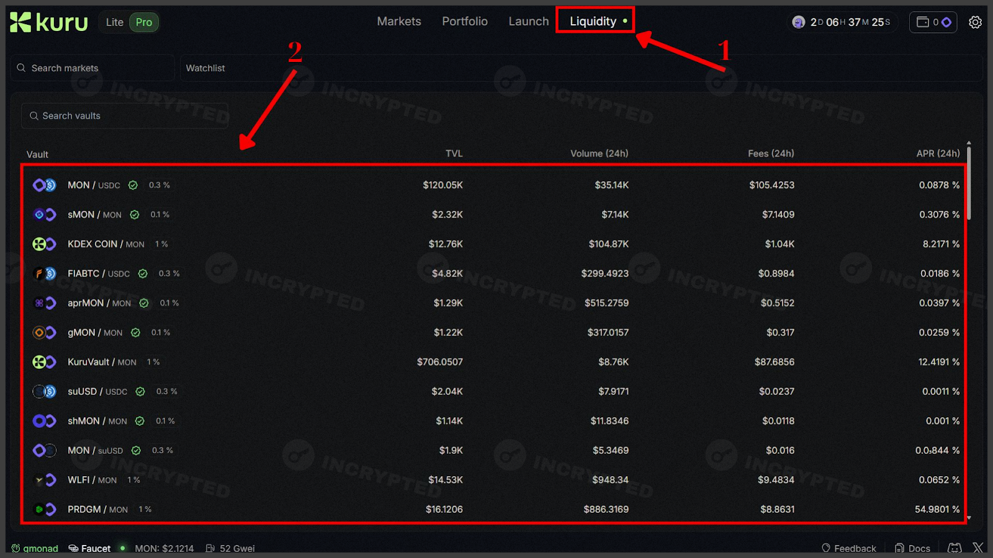Screen dimensions: 993x558
Task: Open the Feedback link
Action: [849, 548]
